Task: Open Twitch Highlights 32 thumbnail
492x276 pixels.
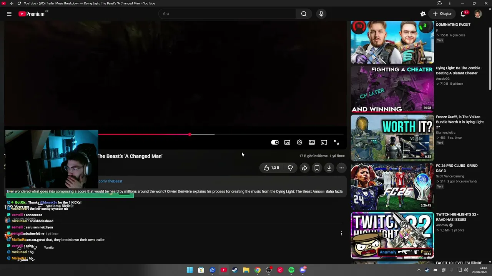Action: 392,235
